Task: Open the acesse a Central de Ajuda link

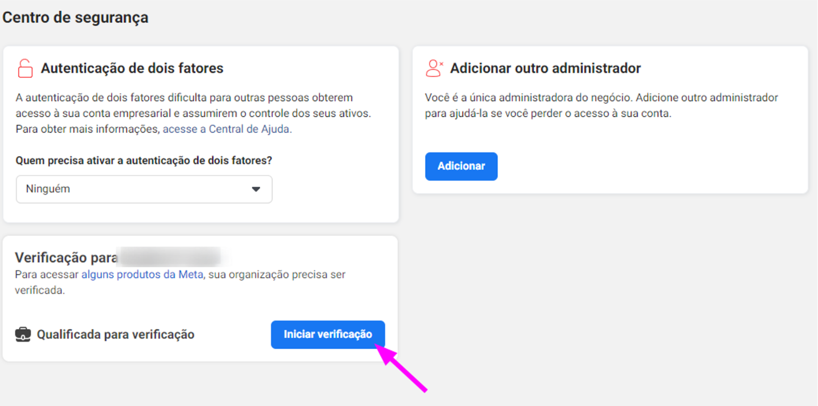Action: click(x=227, y=129)
